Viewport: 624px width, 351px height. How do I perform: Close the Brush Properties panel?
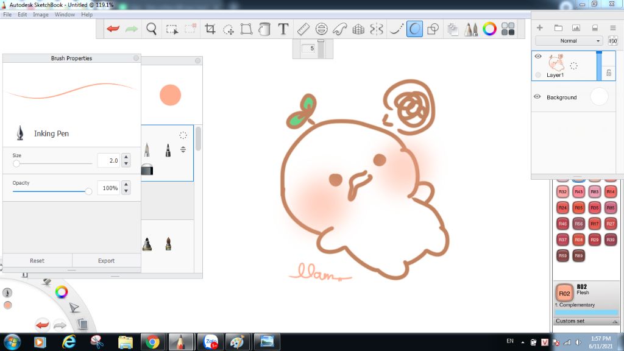coord(136,58)
